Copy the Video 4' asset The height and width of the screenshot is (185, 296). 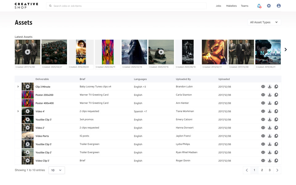pos(276,111)
